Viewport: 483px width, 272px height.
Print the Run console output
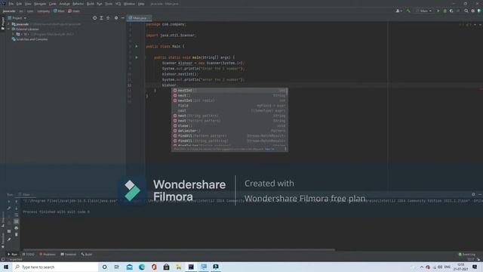click(17, 228)
